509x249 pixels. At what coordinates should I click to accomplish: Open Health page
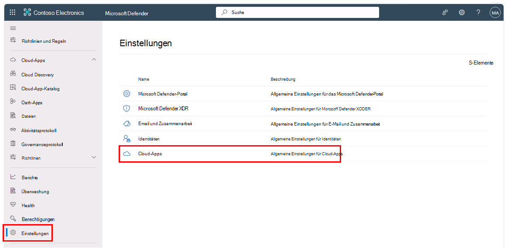click(28, 205)
